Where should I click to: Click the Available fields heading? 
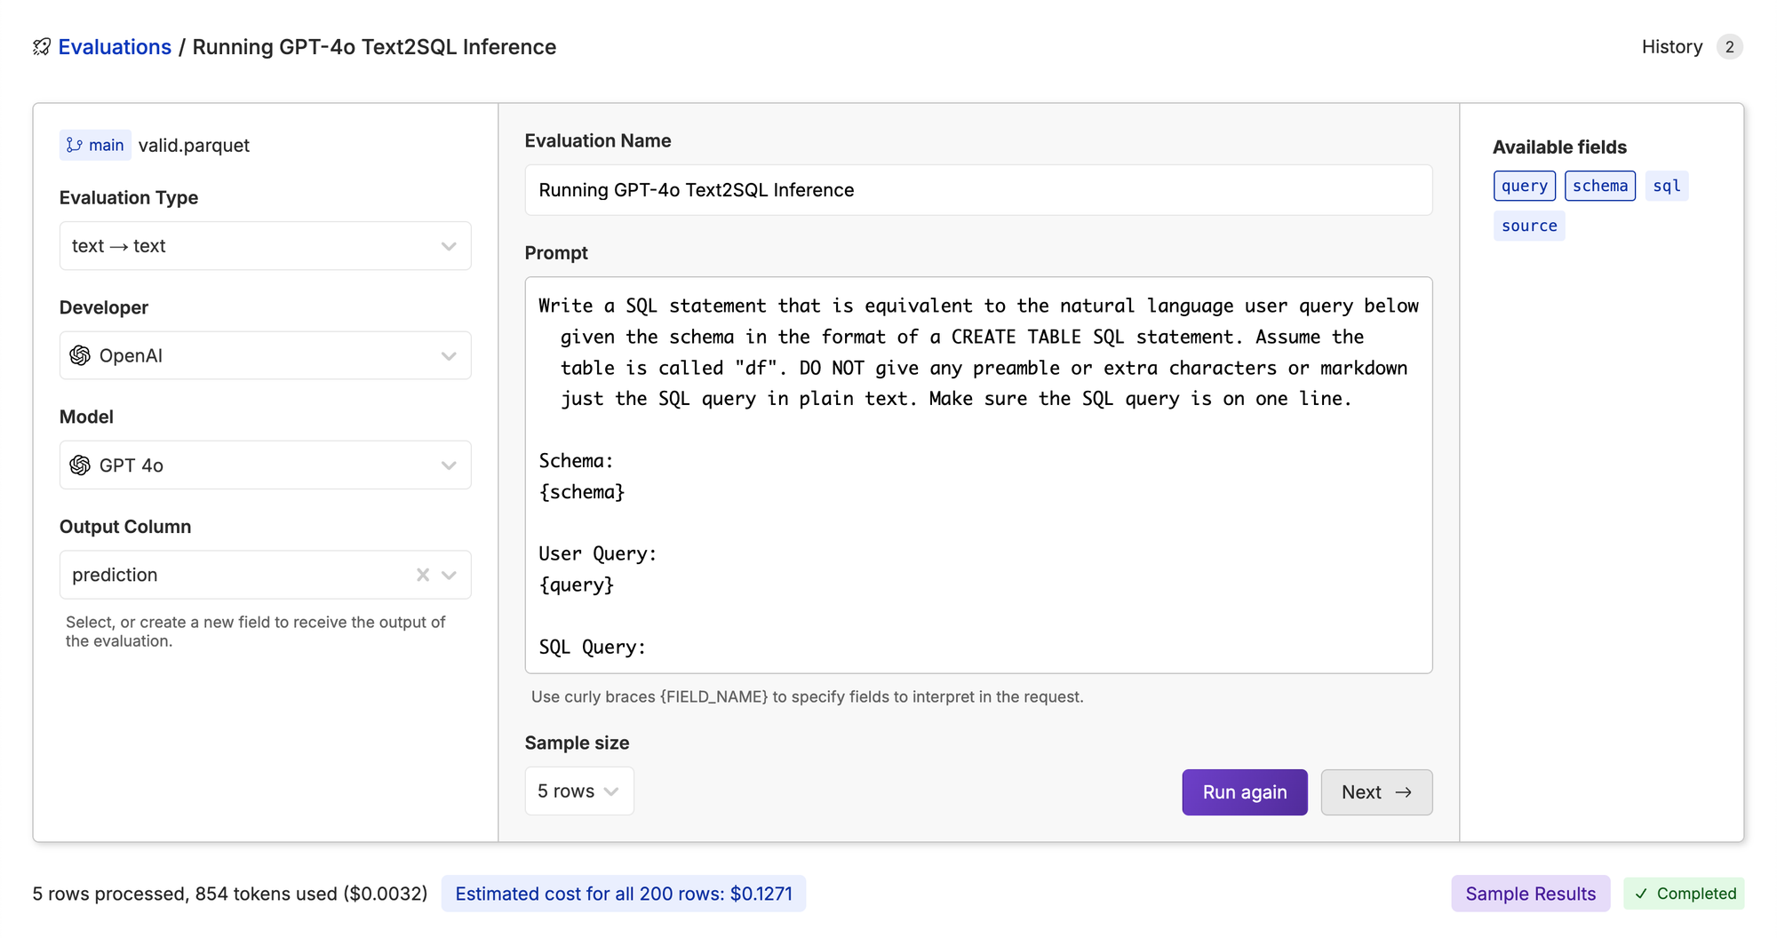(x=1559, y=147)
